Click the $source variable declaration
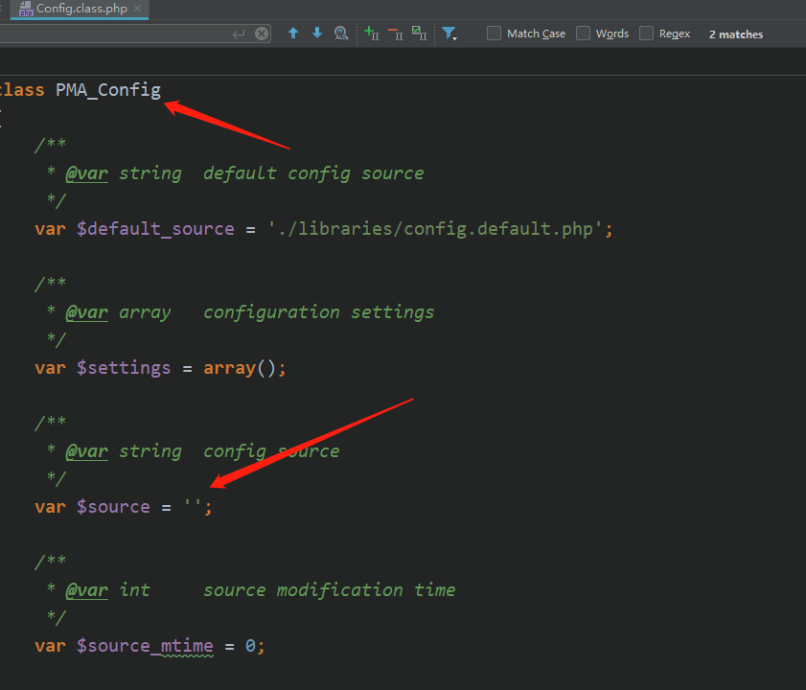806x690 pixels. 113,507
